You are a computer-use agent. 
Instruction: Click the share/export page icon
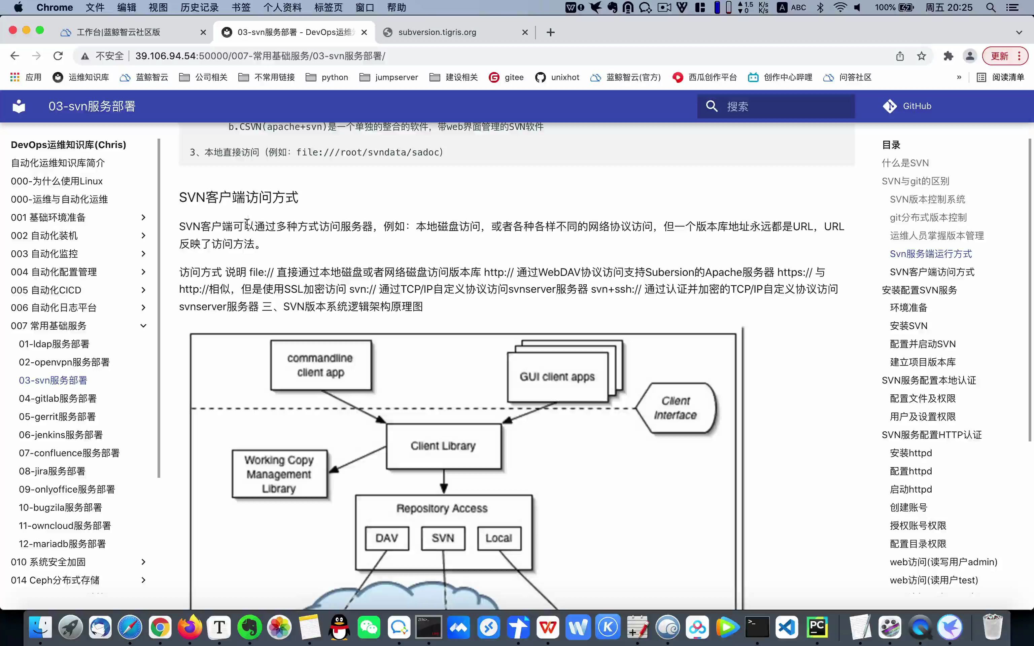[901, 56]
